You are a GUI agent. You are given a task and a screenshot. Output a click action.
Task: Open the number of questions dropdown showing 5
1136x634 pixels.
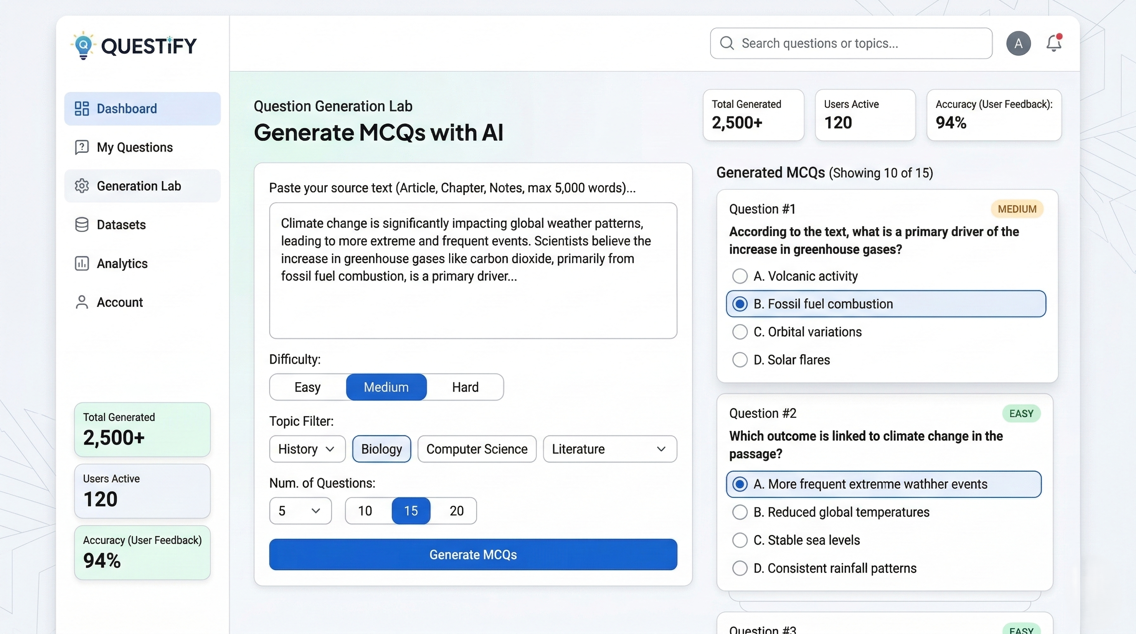(300, 511)
